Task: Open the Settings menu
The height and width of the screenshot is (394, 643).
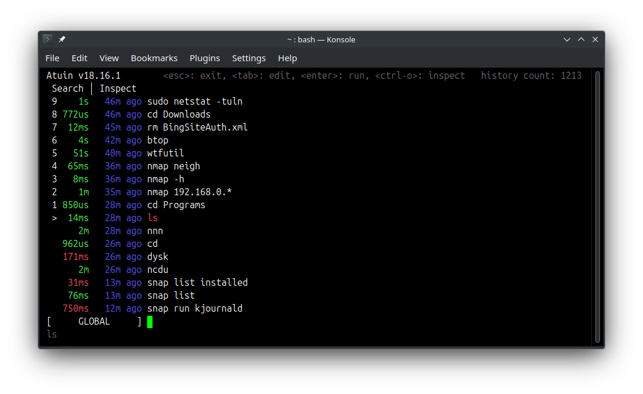Action: click(x=248, y=58)
